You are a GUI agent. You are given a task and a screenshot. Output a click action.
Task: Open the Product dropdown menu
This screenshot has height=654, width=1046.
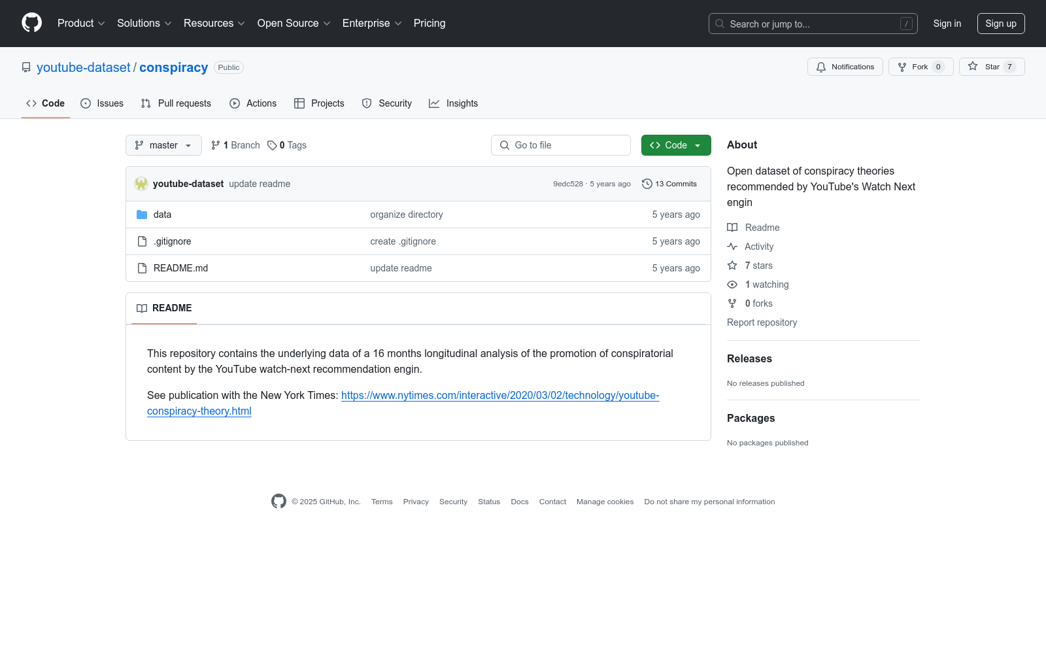(81, 24)
